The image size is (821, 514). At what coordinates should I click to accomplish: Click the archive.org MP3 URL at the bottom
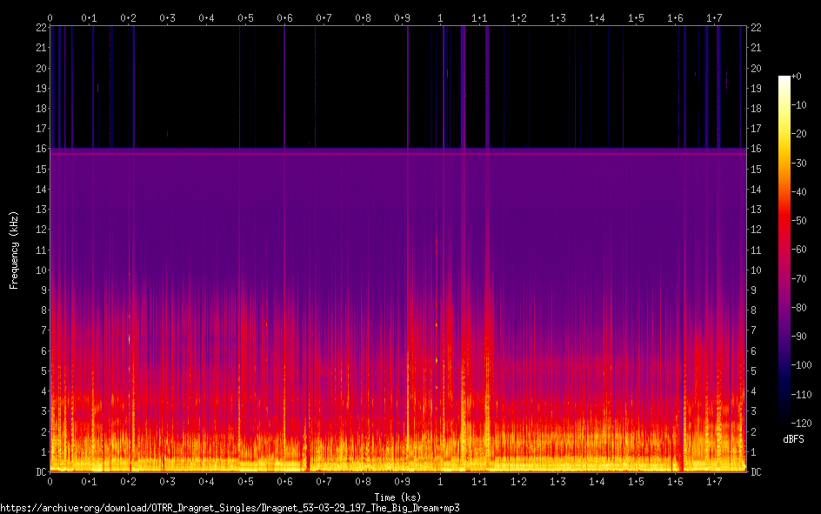coord(230,507)
